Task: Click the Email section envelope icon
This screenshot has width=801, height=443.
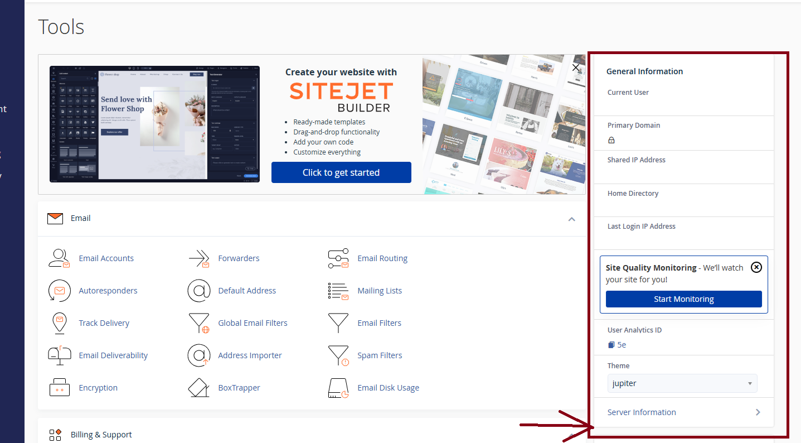Action: click(55, 219)
